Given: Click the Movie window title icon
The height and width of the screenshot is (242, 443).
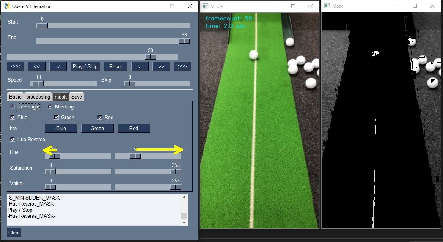Looking at the screenshot, I should pos(206,6).
